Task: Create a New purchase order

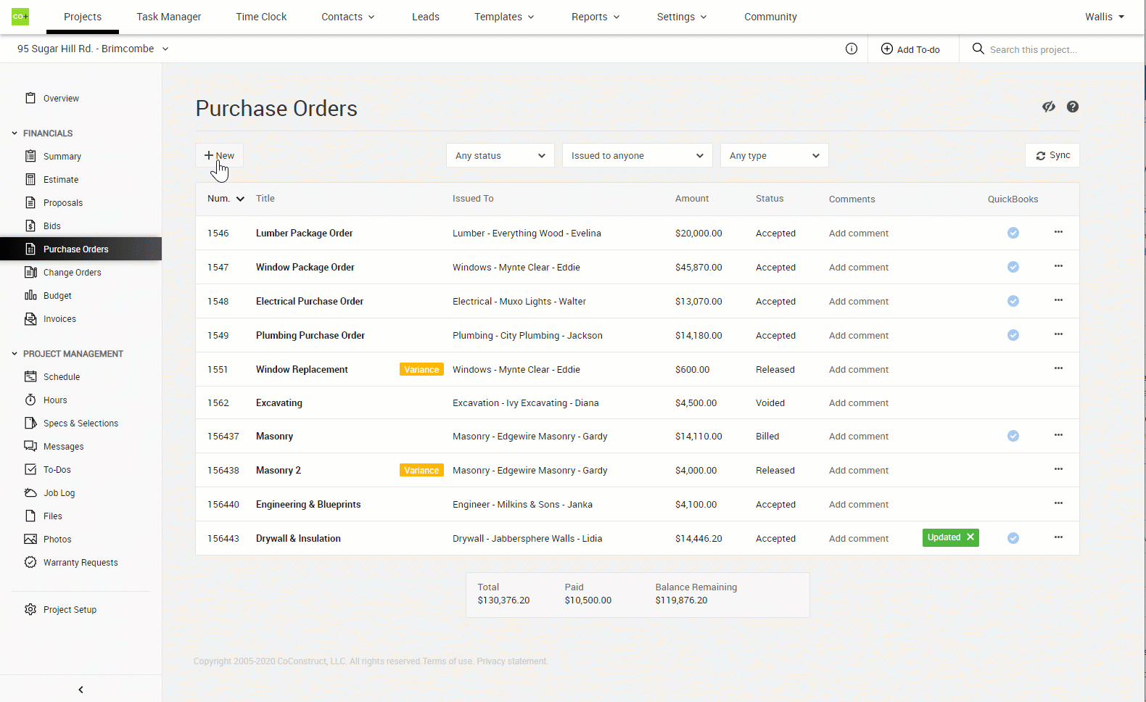Action: (219, 155)
